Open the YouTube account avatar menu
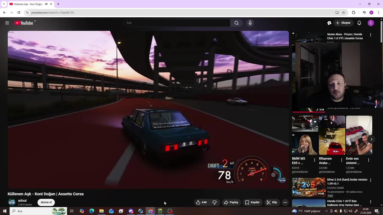This screenshot has height=215, width=383. coord(371,23)
